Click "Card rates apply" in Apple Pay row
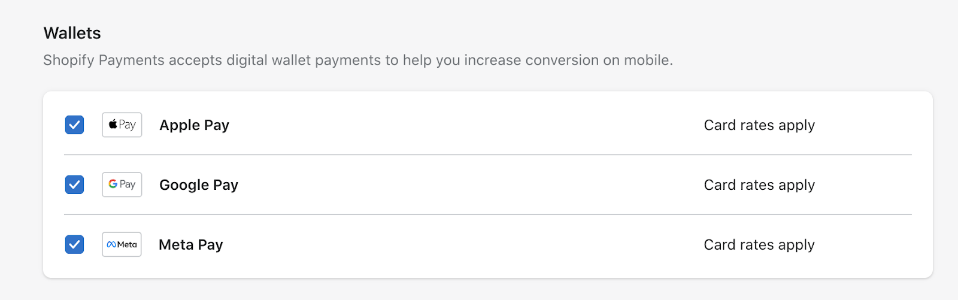Screen dimensions: 958x300 click(759, 125)
